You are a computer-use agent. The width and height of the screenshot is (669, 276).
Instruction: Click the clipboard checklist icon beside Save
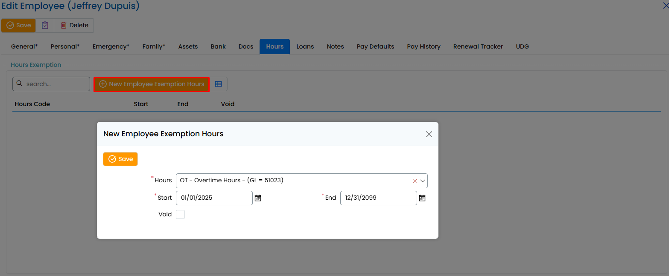[x=45, y=26]
